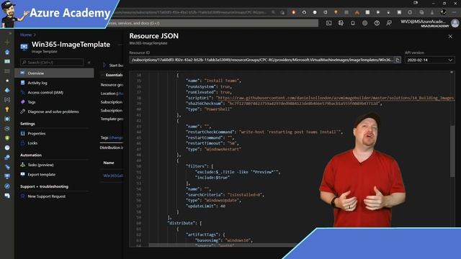
Task: Open Azure Cloud Shell from top bar
Action: [328, 23]
